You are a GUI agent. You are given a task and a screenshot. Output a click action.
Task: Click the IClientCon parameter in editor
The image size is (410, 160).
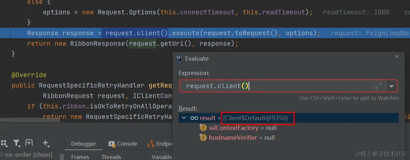152,96
